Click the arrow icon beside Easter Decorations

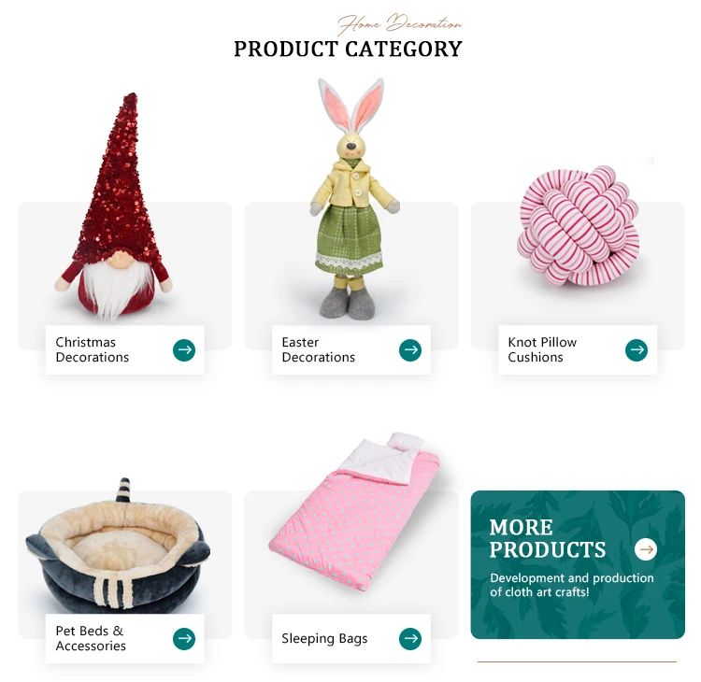[x=410, y=349]
